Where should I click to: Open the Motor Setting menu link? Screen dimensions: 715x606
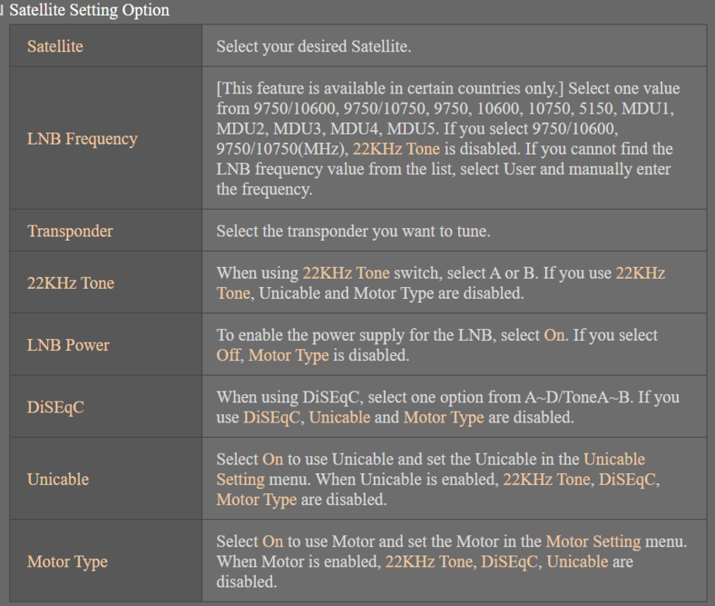tap(593, 541)
